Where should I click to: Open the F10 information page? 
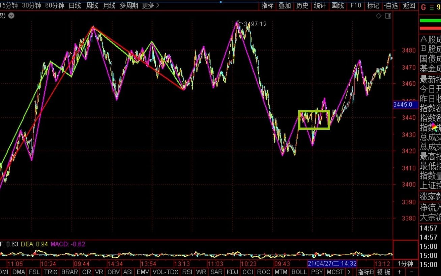tap(355, 6)
